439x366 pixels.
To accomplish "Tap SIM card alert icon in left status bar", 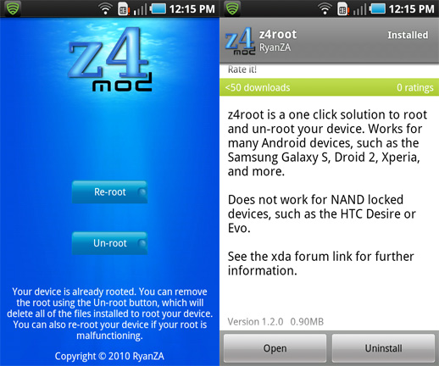I will pos(124,9).
